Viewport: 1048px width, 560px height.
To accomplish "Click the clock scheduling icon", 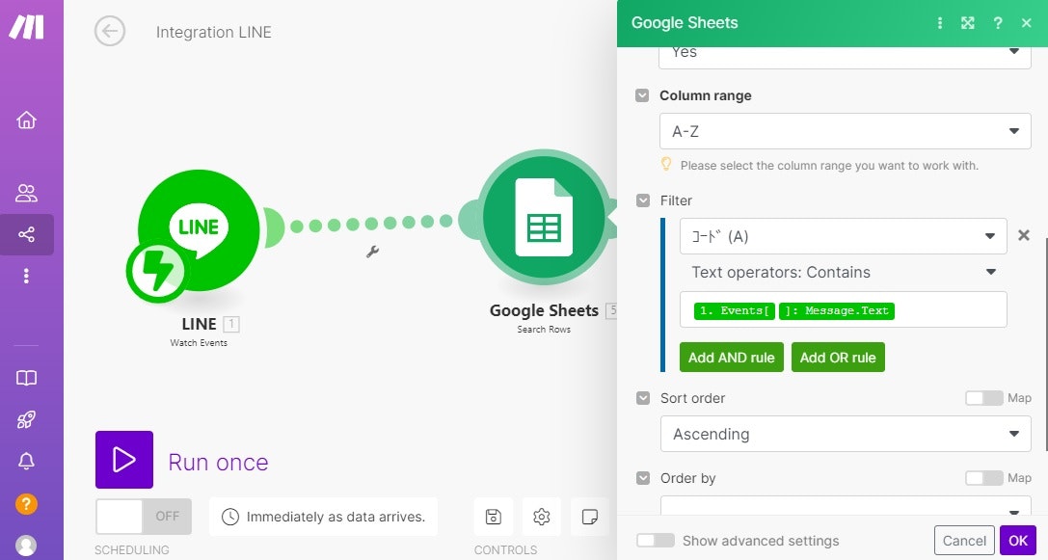I will pyautogui.click(x=229, y=517).
